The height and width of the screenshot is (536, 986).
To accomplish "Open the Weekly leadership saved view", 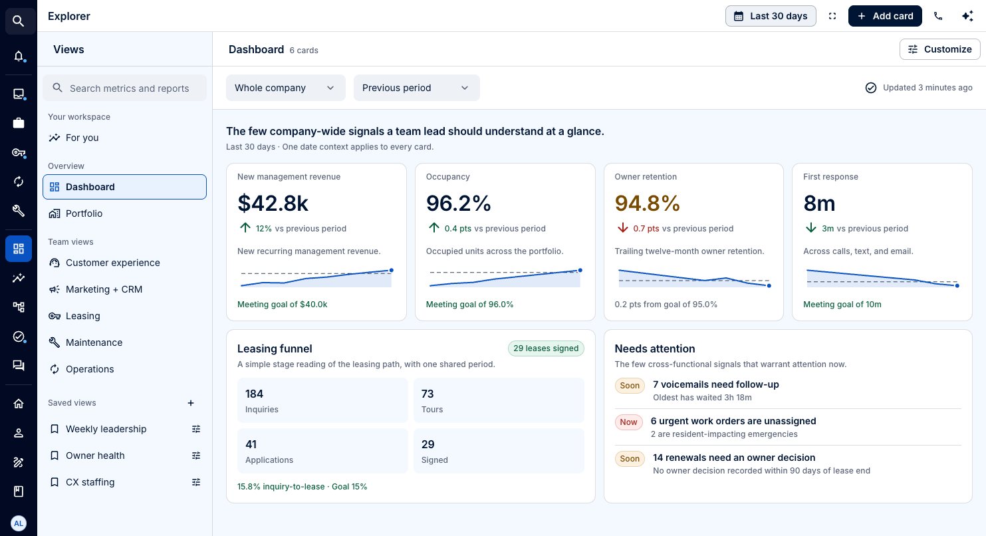I will point(106,429).
